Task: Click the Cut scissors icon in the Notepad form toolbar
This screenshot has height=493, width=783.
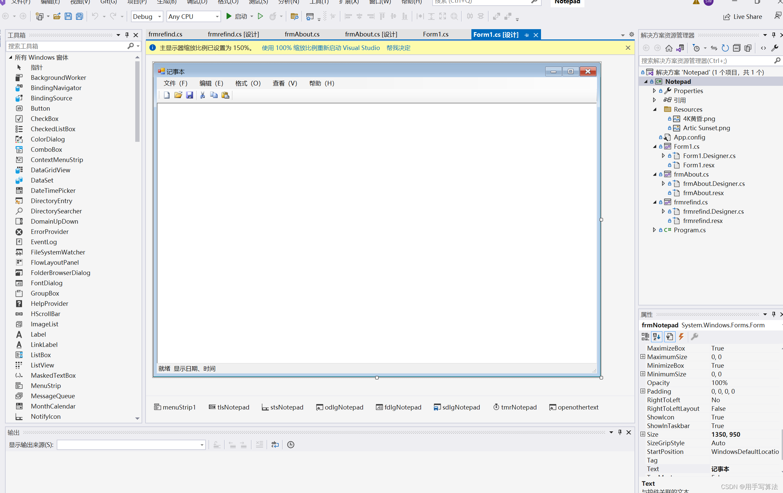Action: coord(203,95)
